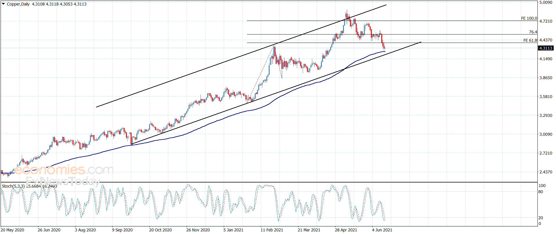Select the 26 Jun 2020 date label
Viewport: 556px width, 234px height.
49,230
